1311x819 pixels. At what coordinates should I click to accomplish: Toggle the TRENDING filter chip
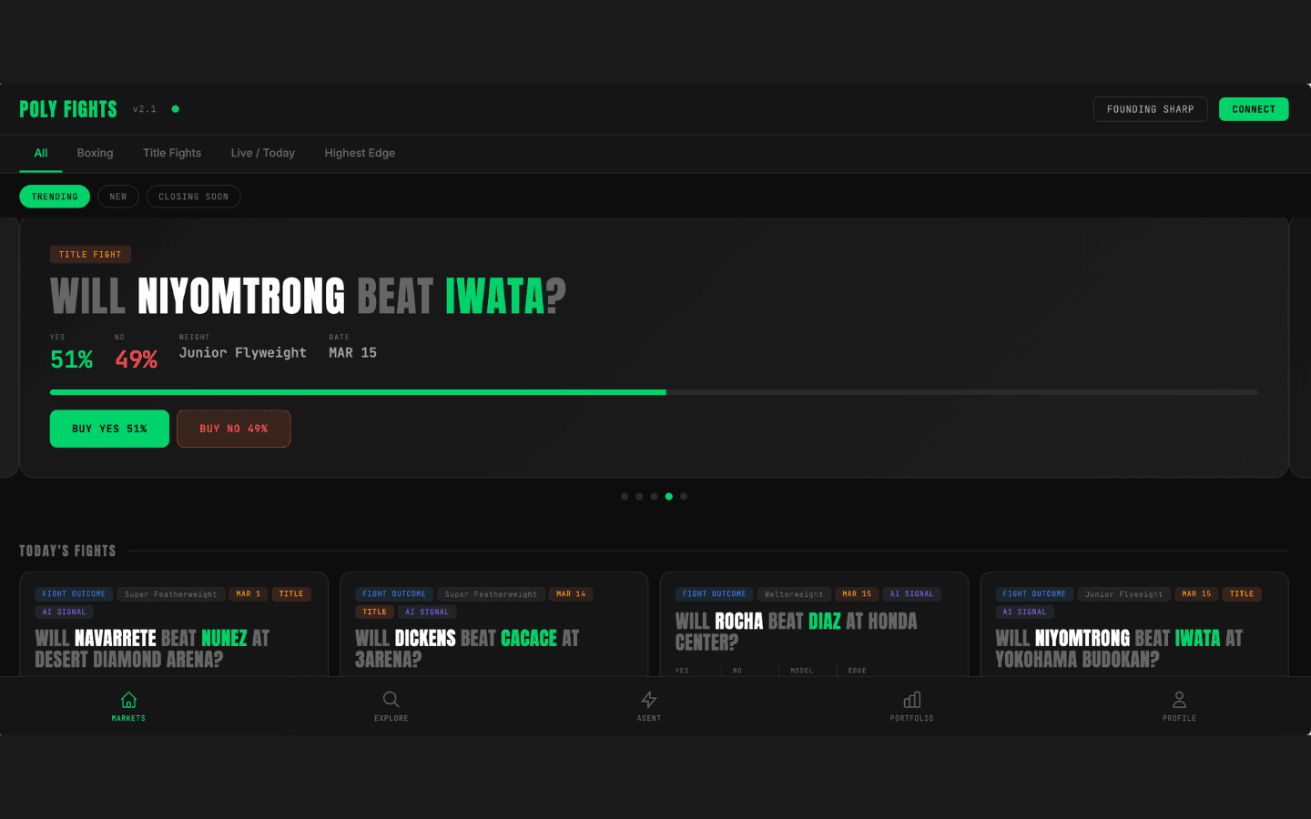point(54,196)
